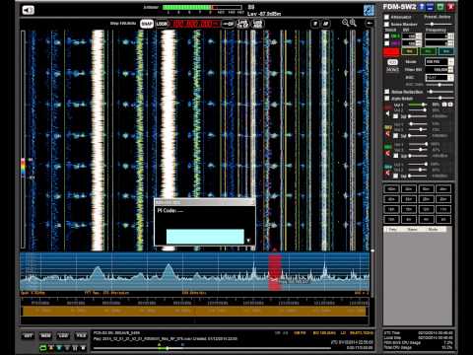
Task: Adjust the Noise Blanker level slider
Action: 439,25
